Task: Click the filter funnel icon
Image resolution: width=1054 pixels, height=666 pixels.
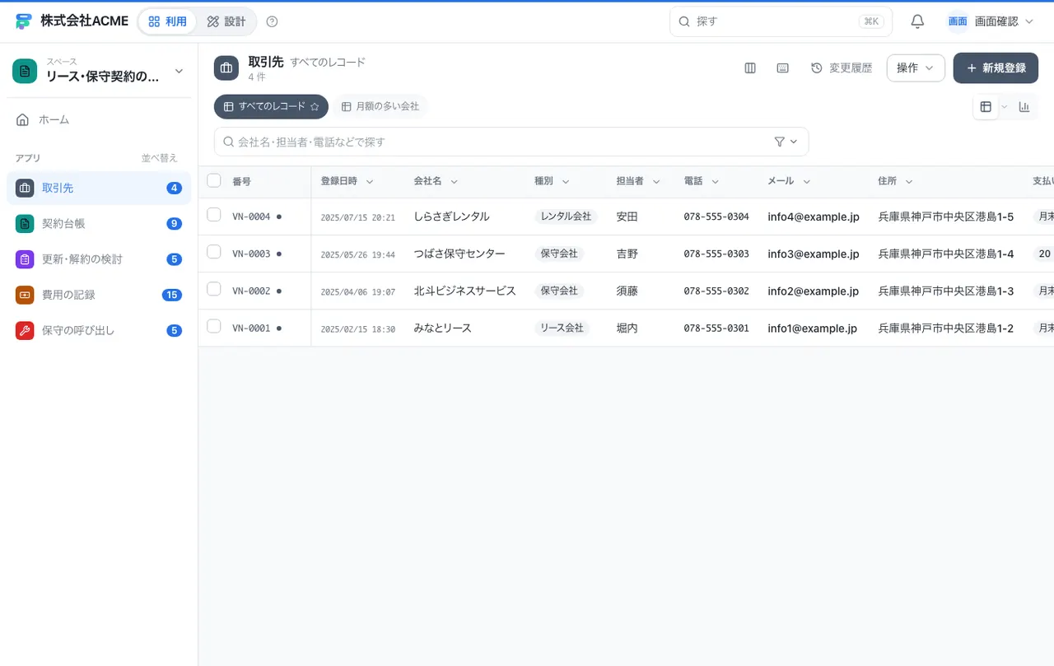Action: pos(780,142)
